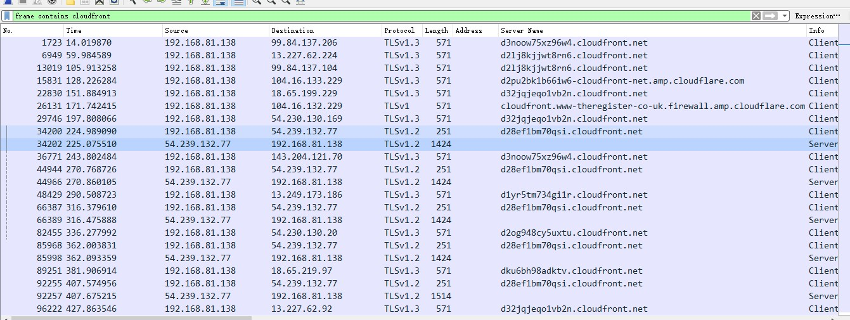Apply the display filter arrow icon

tap(770, 16)
